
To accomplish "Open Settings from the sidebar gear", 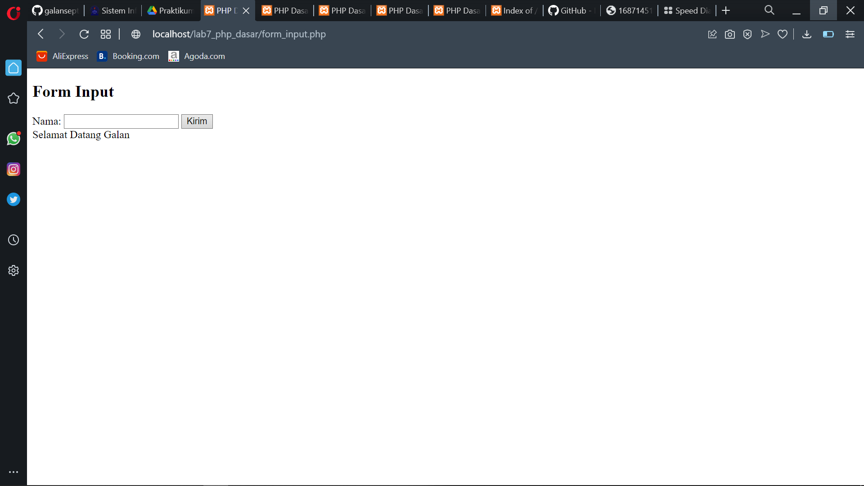I will (x=13, y=270).
